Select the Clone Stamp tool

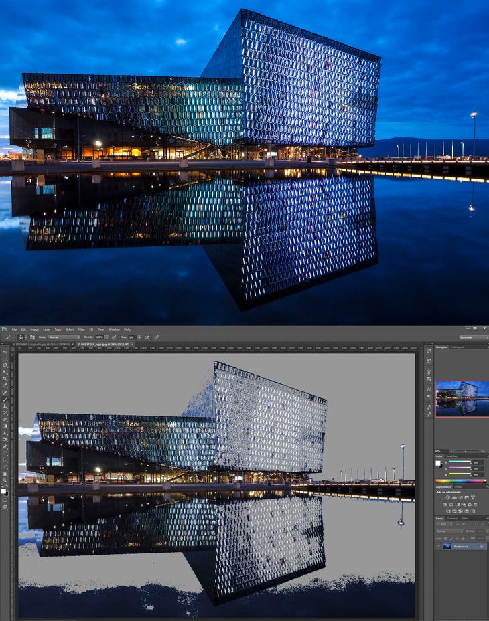pyautogui.click(x=5, y=406)
